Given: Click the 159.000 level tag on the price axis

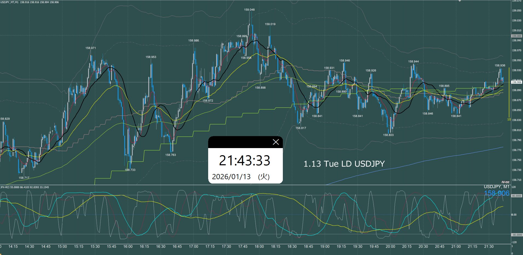Looking at the screenshot, I should coord(516,36).
